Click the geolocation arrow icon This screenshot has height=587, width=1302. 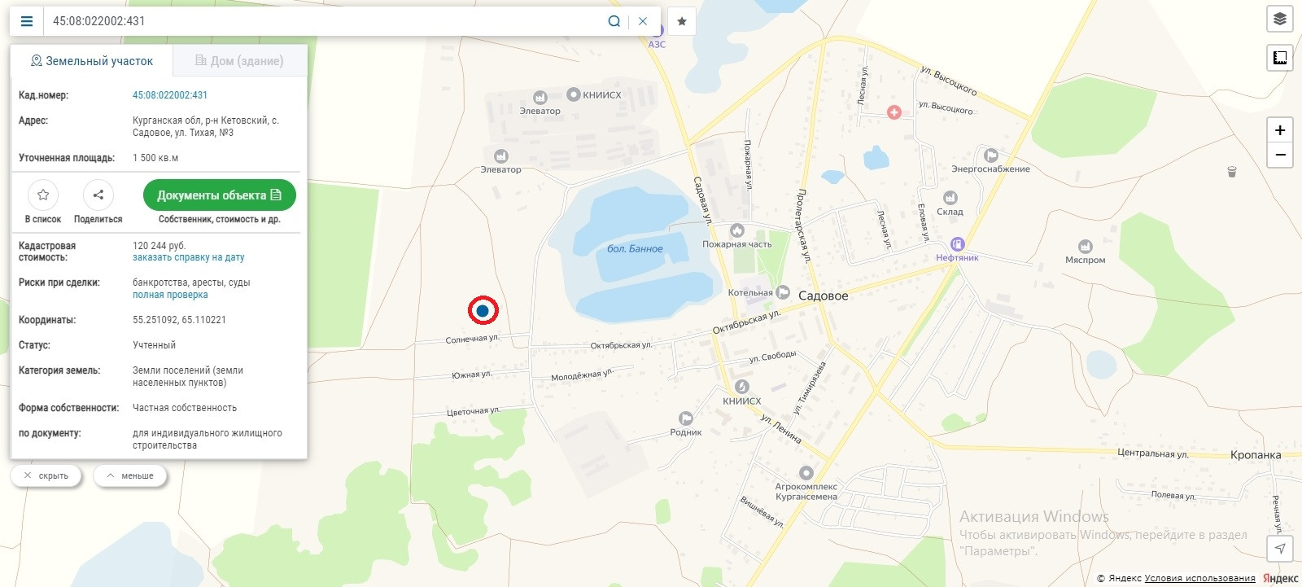[x=1280, y=549]
